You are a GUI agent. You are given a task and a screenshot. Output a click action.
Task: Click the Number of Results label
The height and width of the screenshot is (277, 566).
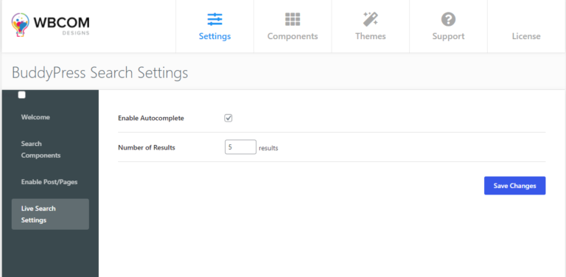pyautogui.click(x=147, y=147)
